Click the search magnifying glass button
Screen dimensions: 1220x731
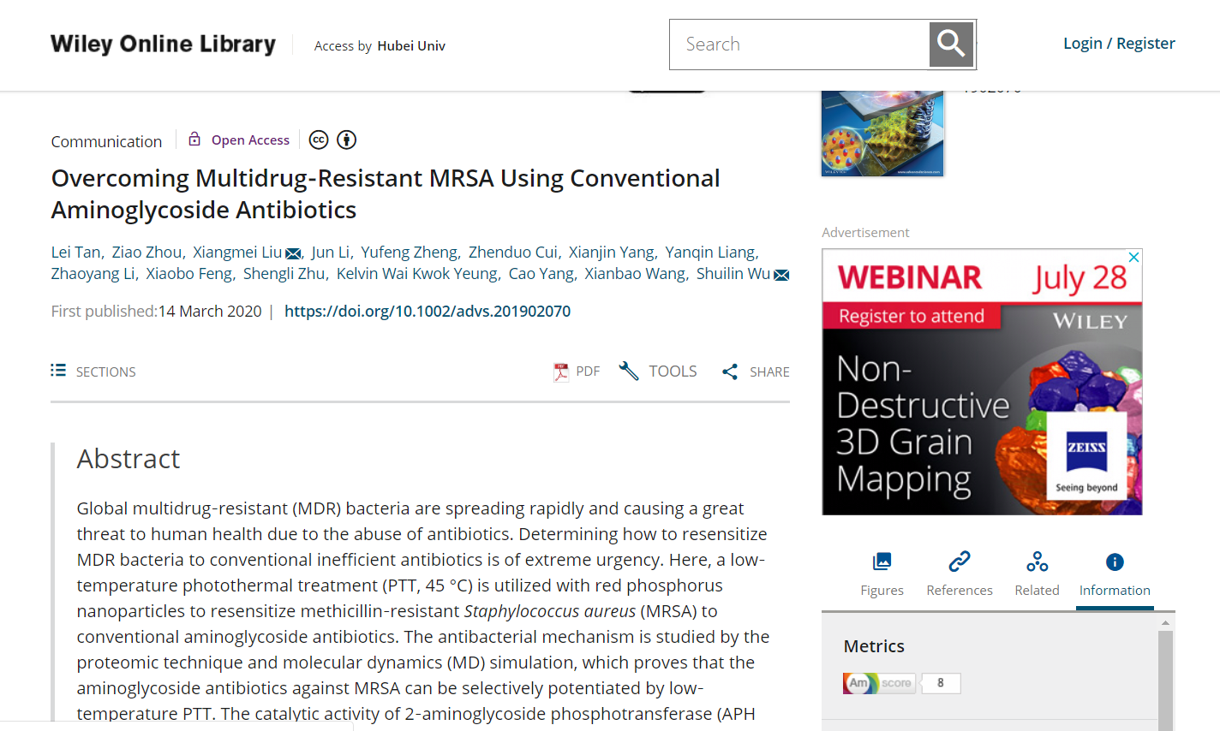[x=951, y=45]
